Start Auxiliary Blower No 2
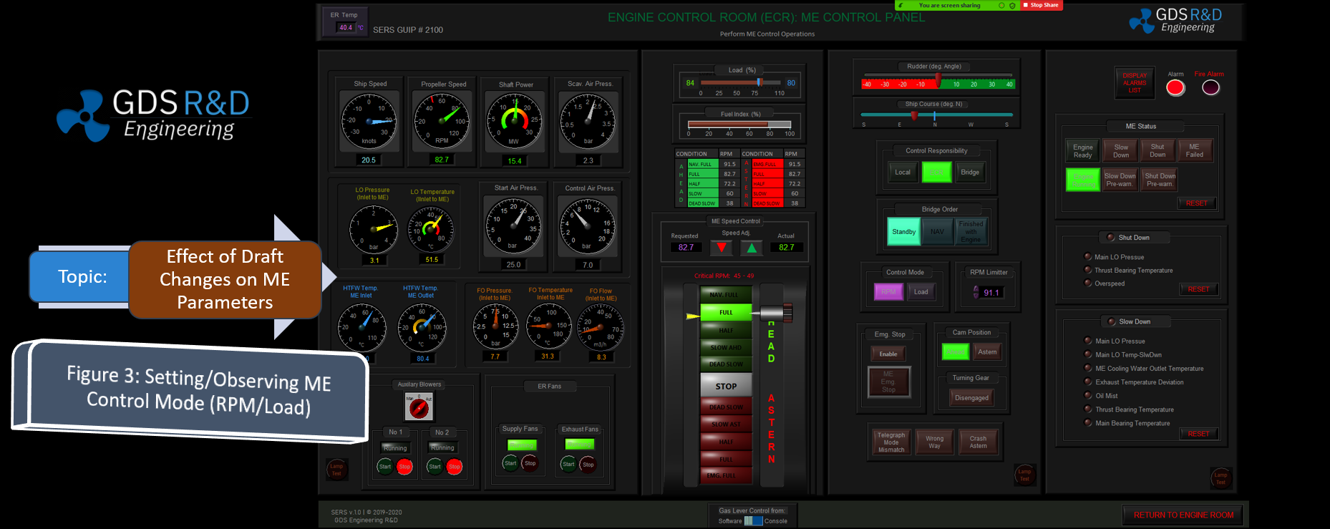This screenshot has width=1330, height=529. tap(435, 467)
